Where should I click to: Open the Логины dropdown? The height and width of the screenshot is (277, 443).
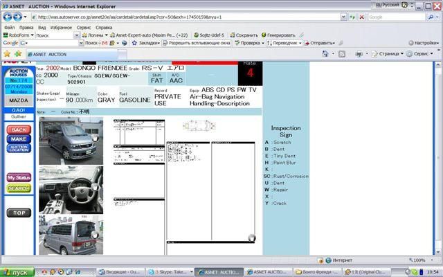click(95, 35)
